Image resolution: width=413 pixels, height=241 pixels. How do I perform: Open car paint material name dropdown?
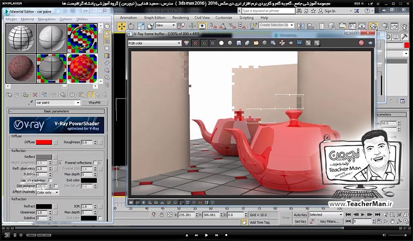78,103
